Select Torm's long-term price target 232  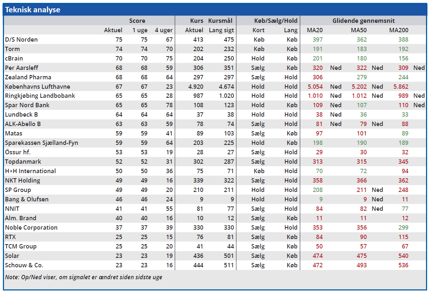point(228,49)
